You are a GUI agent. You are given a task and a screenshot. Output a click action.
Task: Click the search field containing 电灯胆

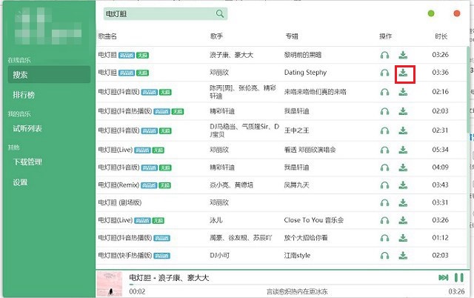pos(165,14)
